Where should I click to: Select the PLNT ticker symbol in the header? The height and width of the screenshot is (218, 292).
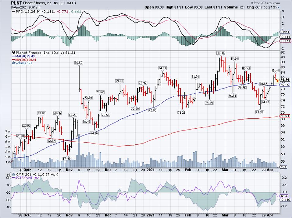tap(16, 3)
